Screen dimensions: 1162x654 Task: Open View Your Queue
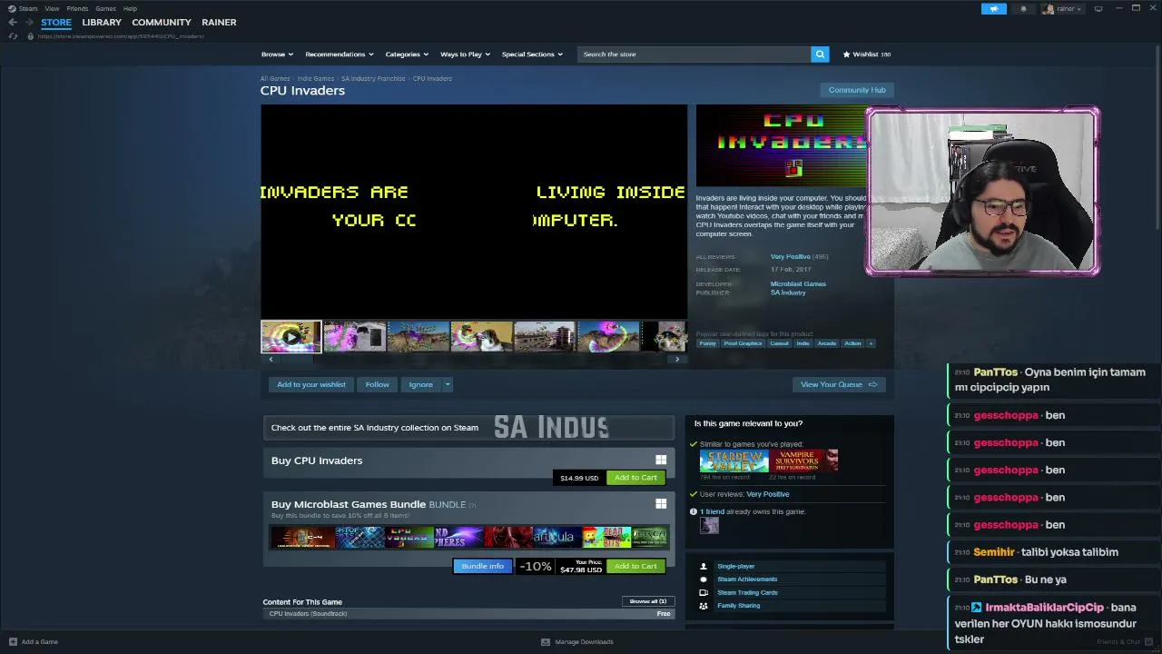click(839, 385)
